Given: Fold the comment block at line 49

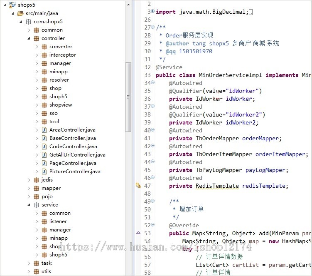Looking at the screenshot, I should 152,201.
